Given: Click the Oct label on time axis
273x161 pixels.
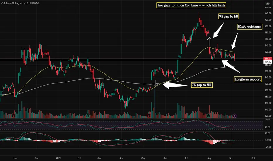Looking at the screenshot, I should 253,158.
